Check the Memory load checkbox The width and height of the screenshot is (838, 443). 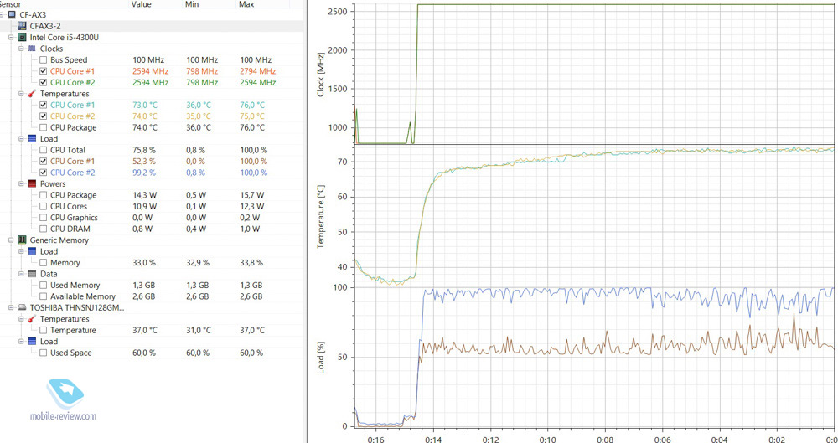(44, 262)
